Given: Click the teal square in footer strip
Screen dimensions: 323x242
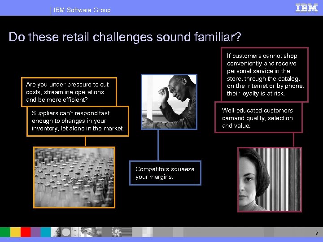Looking at the screenshot, I should point(46,232).
